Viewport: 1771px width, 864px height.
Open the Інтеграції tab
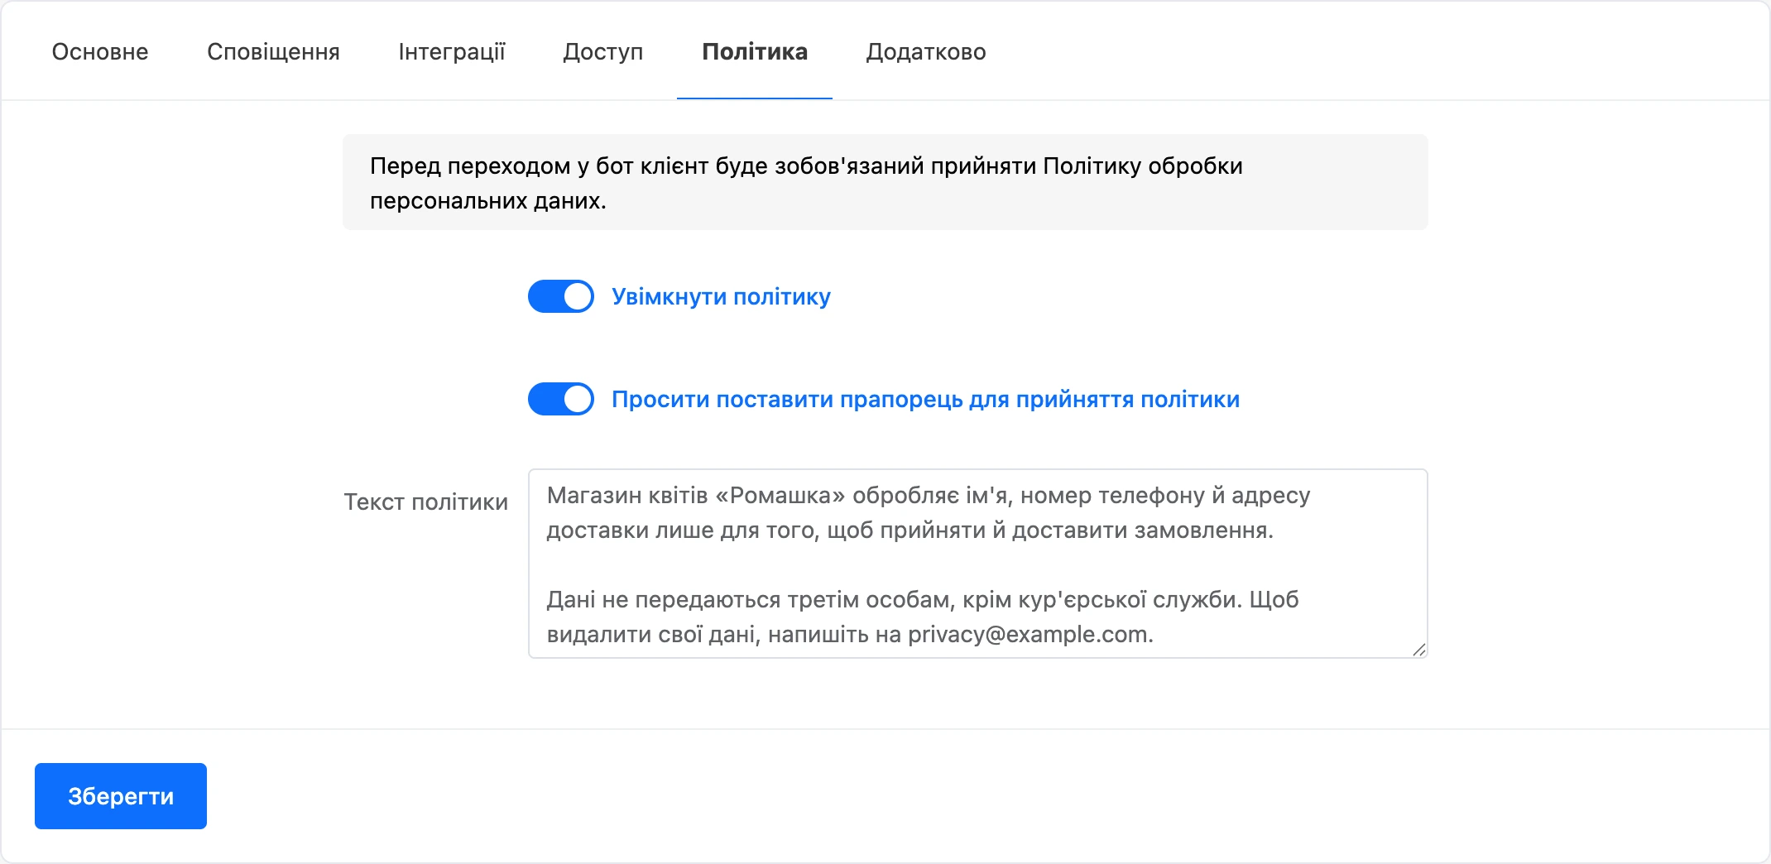tap(451, 51)
